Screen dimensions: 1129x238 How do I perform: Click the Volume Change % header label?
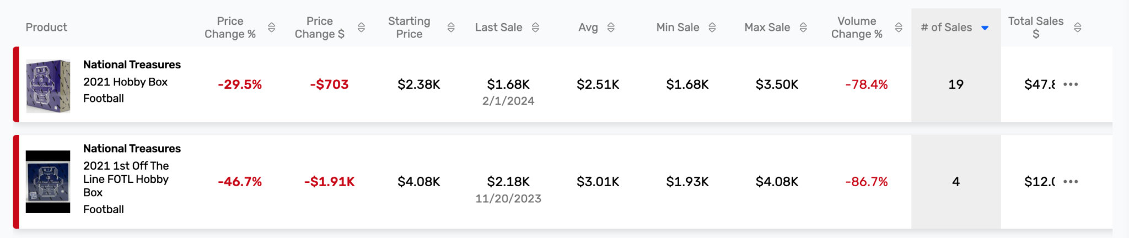(857, 28)
